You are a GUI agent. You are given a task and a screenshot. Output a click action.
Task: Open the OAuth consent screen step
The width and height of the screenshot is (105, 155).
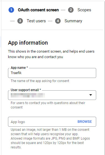click(38, 10)
